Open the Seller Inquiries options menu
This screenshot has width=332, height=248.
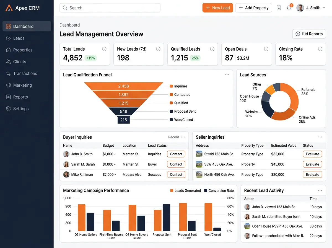[x=320, y=137]
